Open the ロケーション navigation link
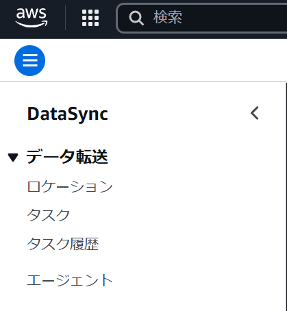This screenshot has width=287, height=311. (70, 186)
